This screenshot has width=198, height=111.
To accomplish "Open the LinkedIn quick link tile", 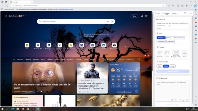I will click(x=103, y=46).
